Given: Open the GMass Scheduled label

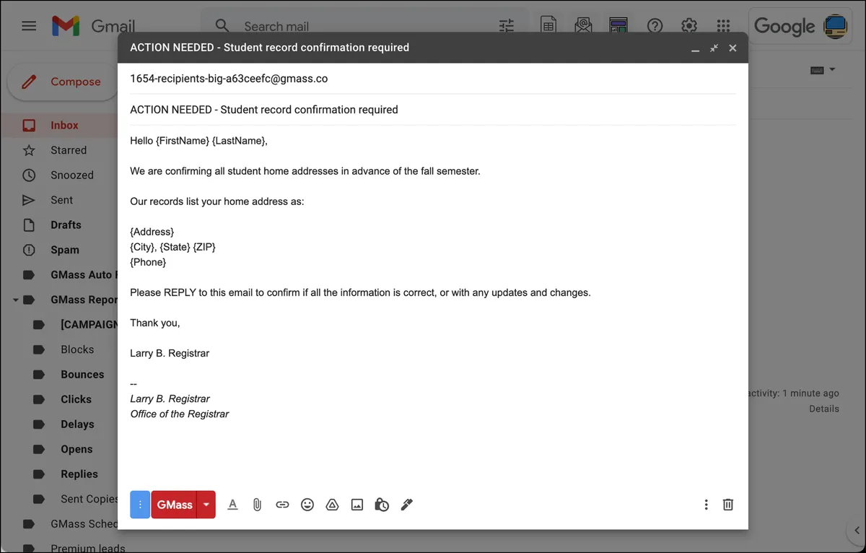Looking at the screenshot, I should pos(84,523).
